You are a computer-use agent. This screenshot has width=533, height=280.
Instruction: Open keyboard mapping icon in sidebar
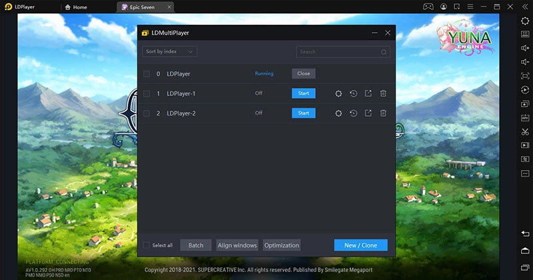coord(525,34)
